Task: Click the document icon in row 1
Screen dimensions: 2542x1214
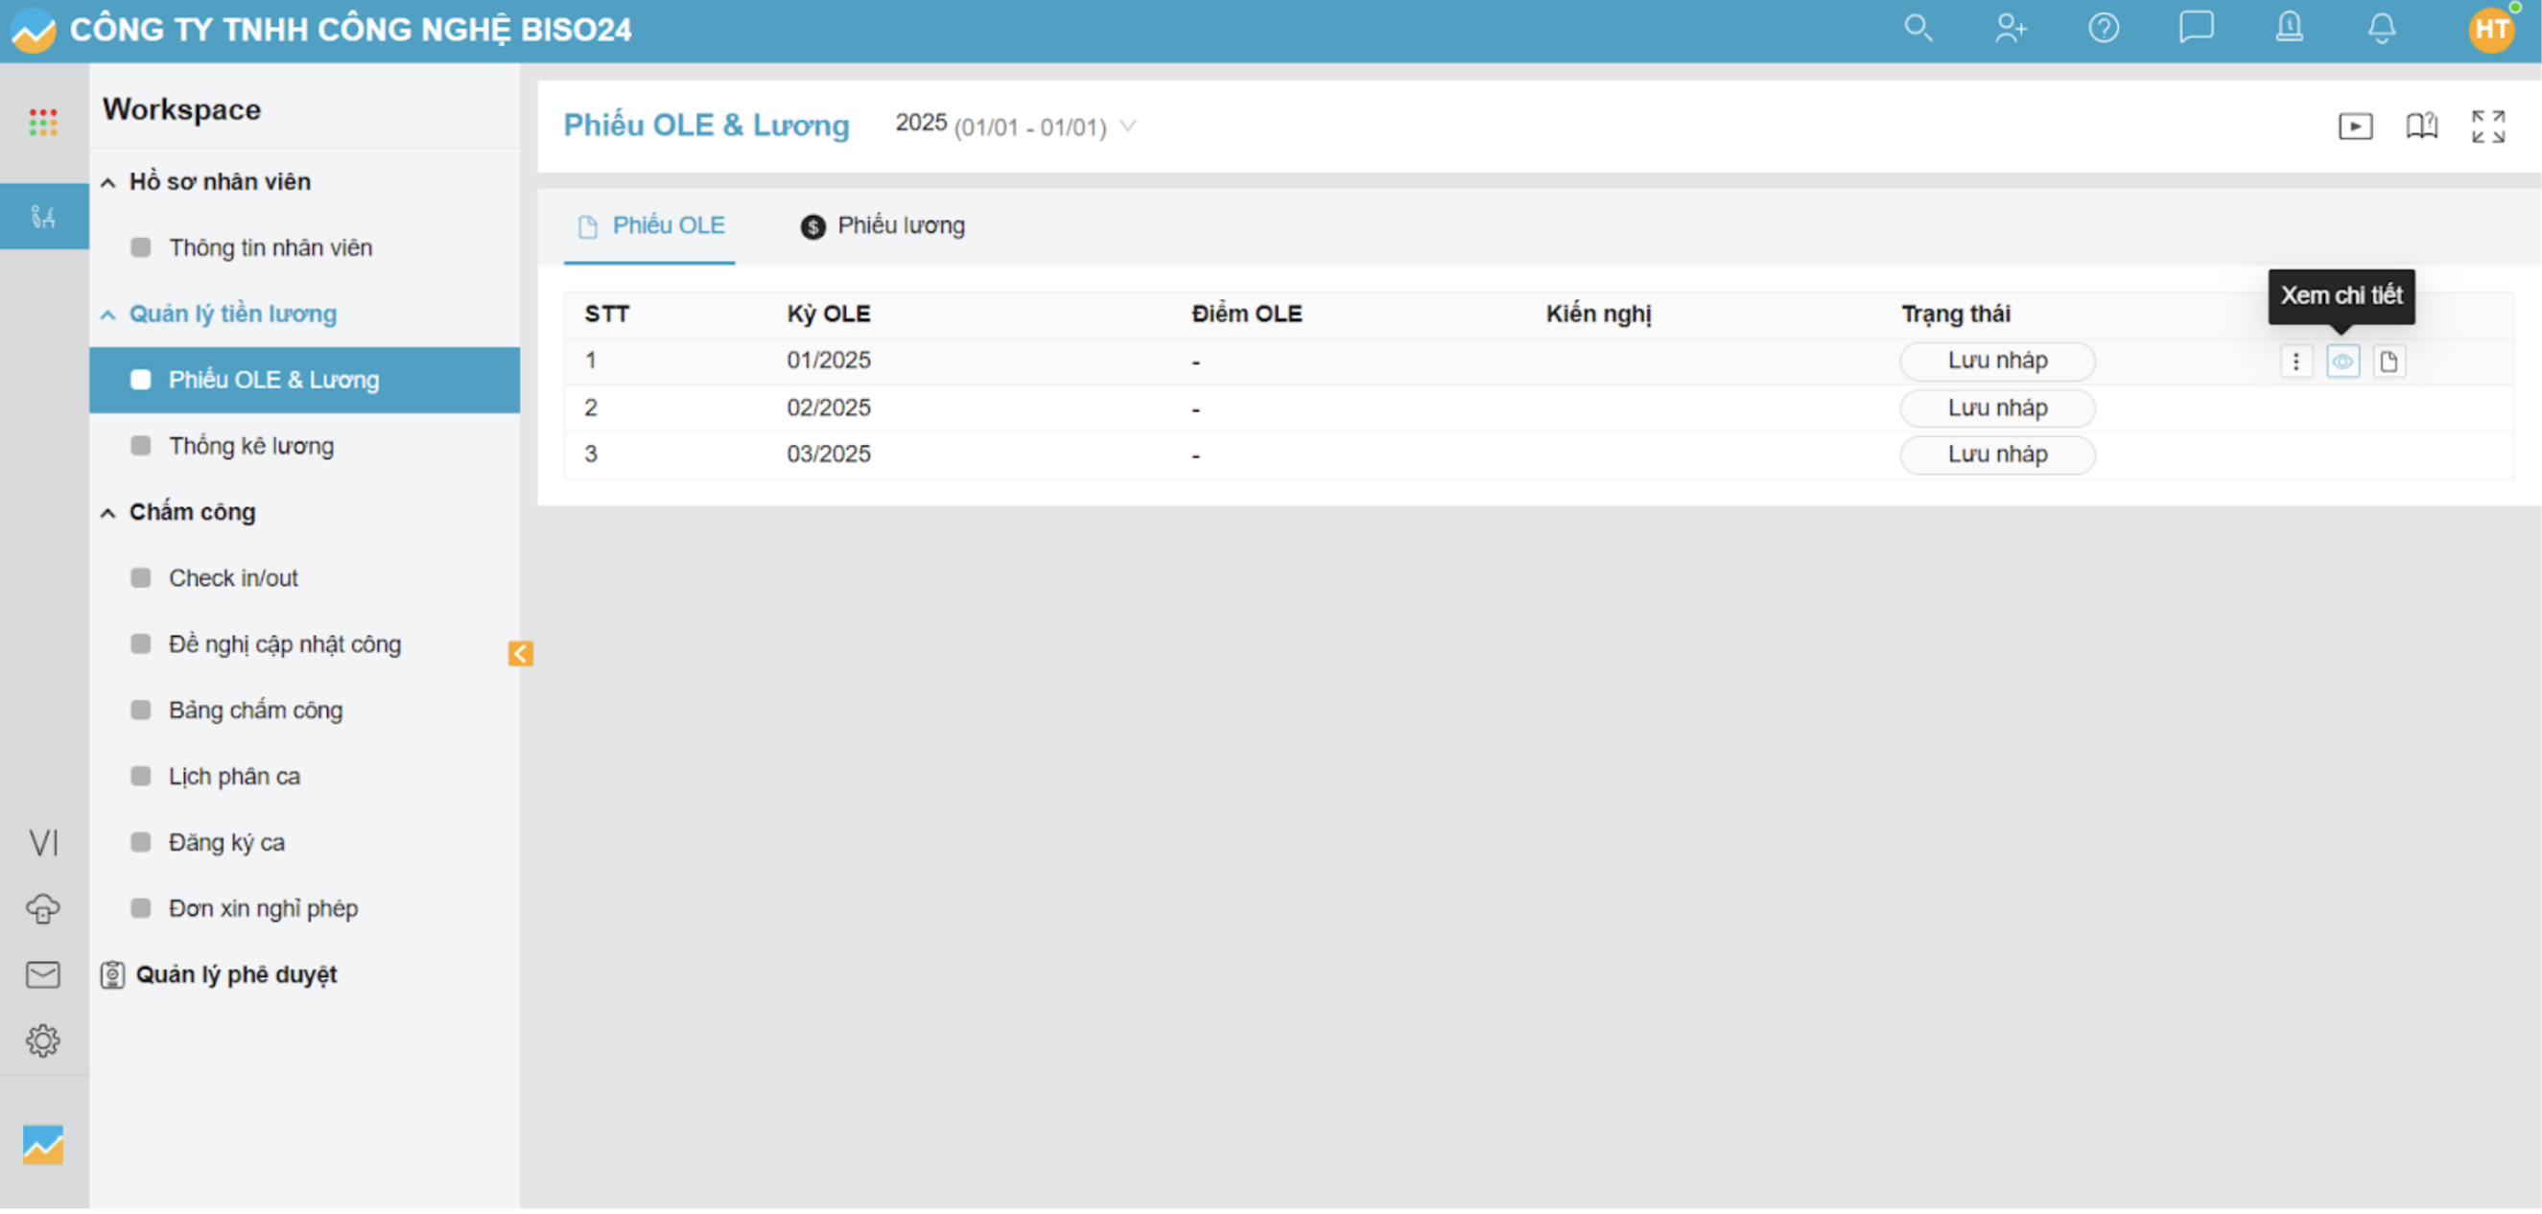Action: click(2389, 362)
